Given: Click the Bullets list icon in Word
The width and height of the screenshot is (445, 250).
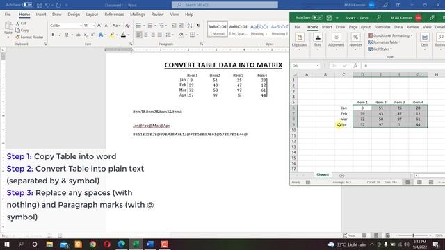Looking at the screenshot, I should tap(138, 26).
